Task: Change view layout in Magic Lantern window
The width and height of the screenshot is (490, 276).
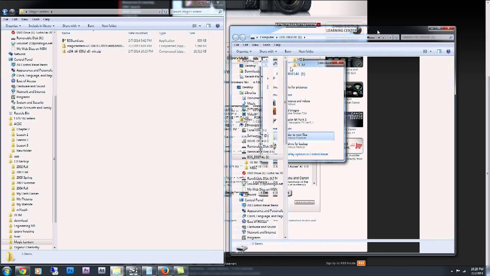Action: coord(194,26)
